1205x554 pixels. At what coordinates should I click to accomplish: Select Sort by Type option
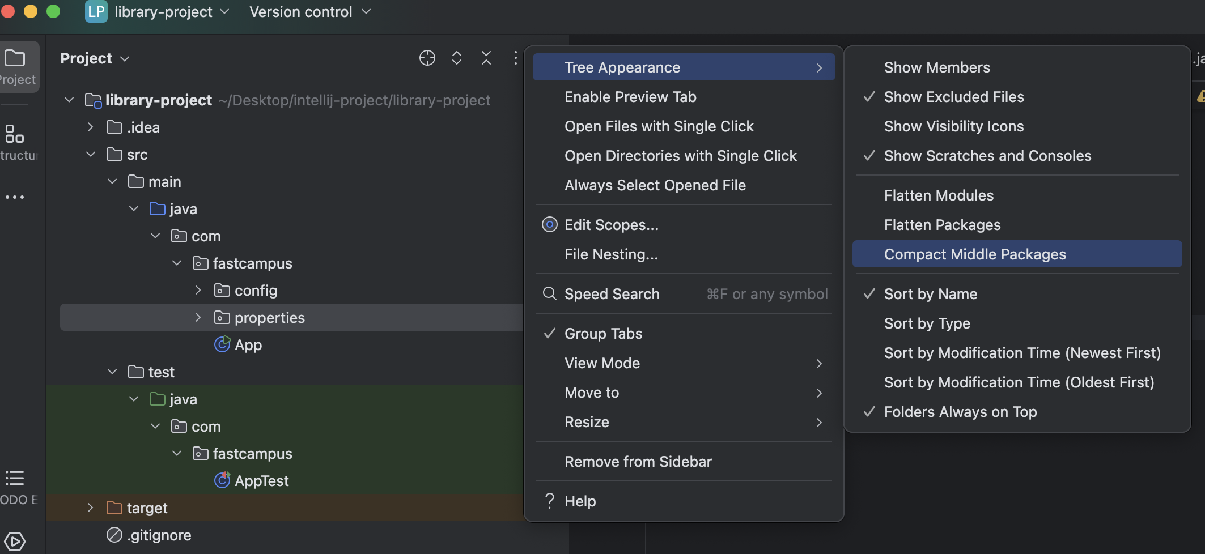927,323
